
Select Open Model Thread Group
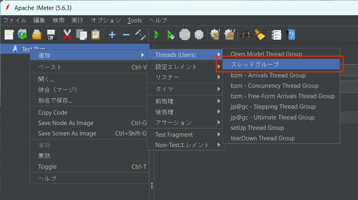pyautogui.click(x=281, y=54)
